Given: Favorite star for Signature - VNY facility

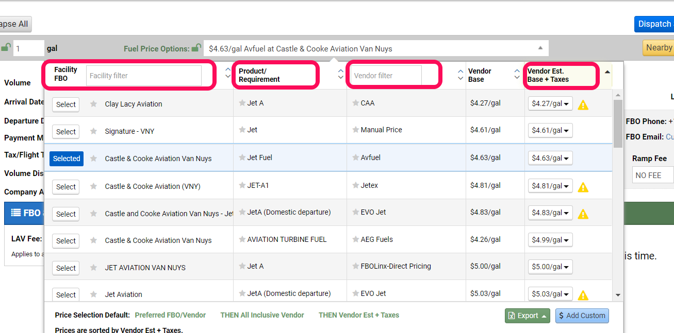Looking at the screenshot, I should [93, 131].
